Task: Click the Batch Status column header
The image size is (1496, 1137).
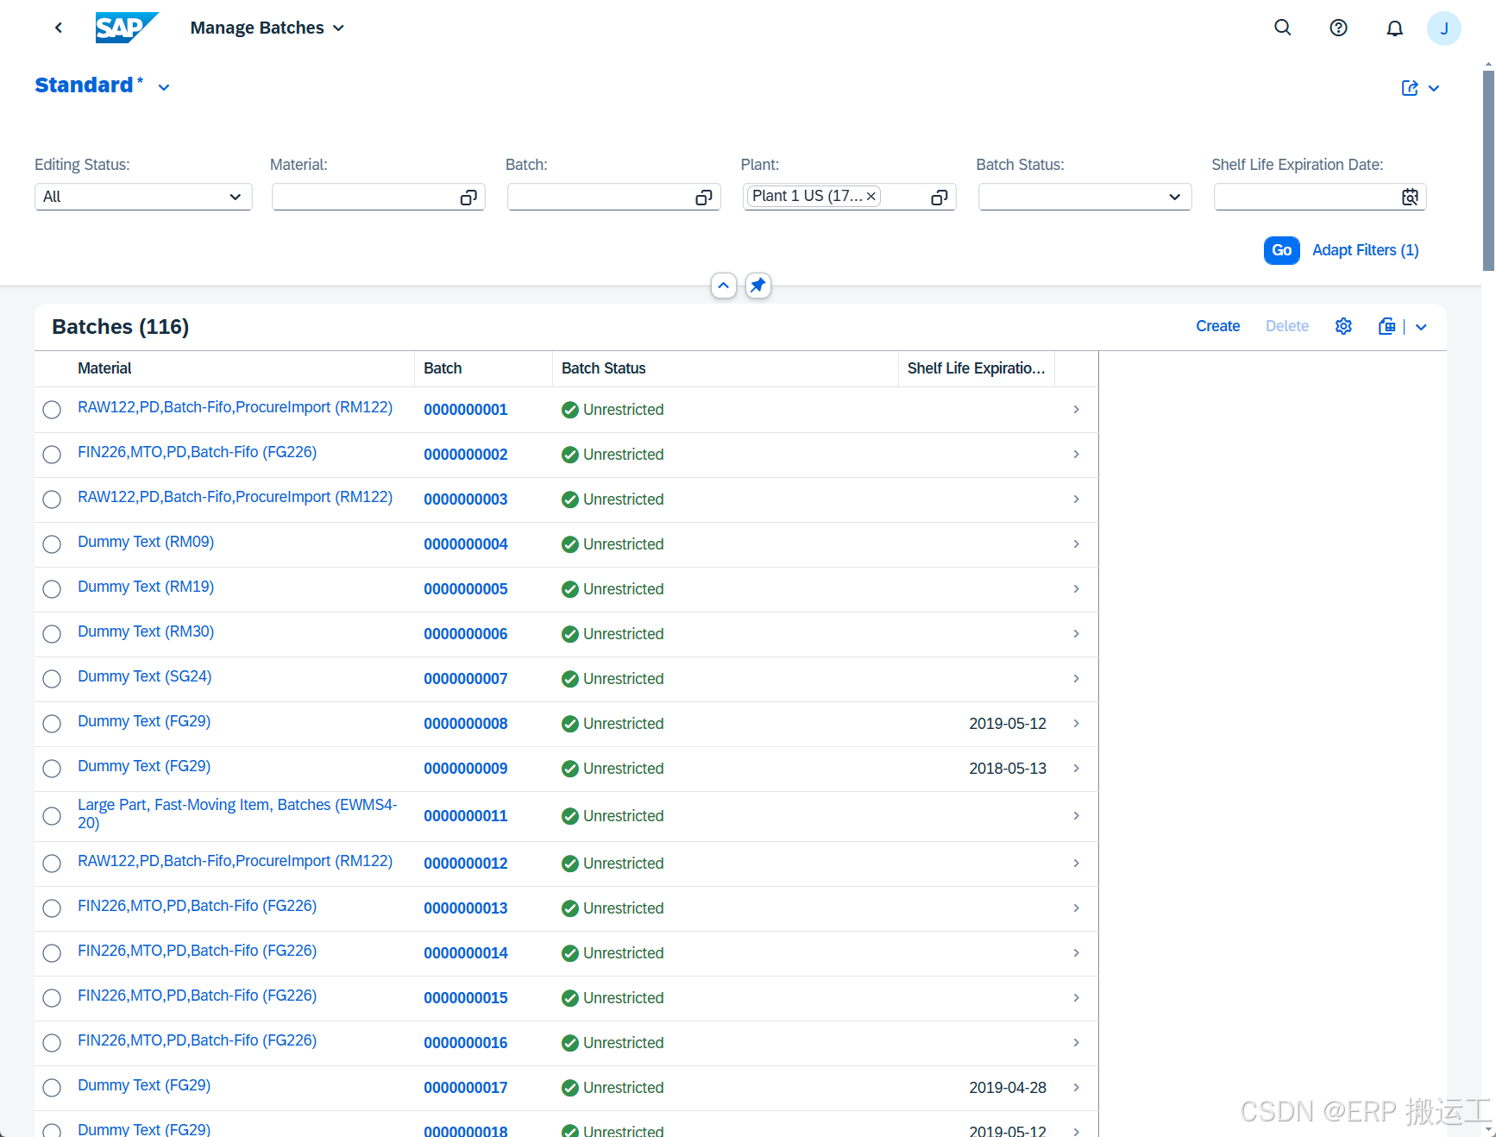Action: pos(603,368)
